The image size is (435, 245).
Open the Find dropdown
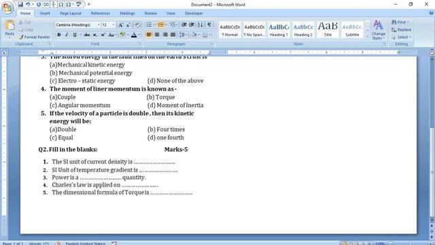[x=408, y=22]
